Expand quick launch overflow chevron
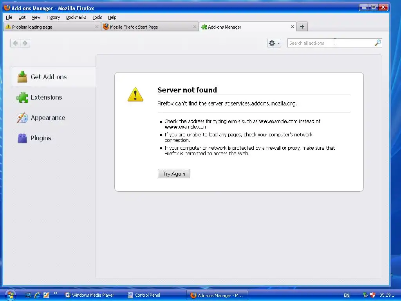The height and width of the screenshot is (301, 401). pos(55,293)
